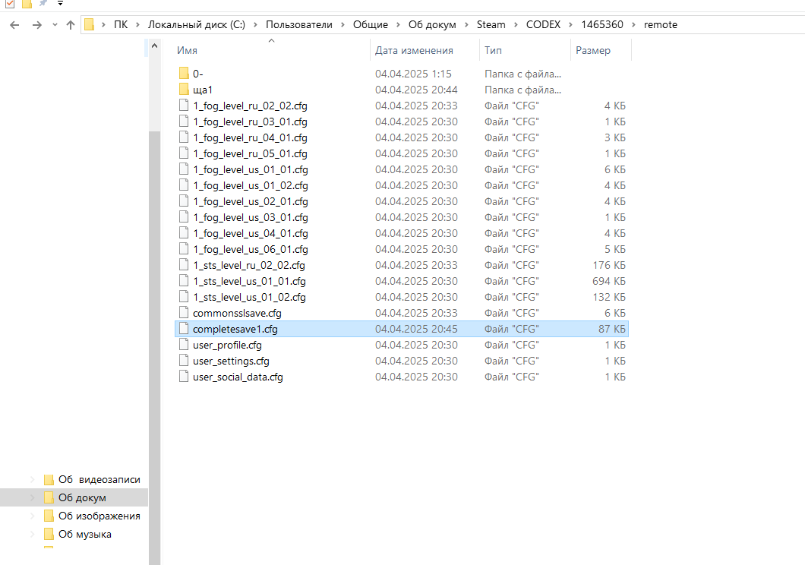Viewport: 805px width, 565px height.
Task: Expand chevron after 1465360 breadcrumb
Action: [x=633, y=24]
